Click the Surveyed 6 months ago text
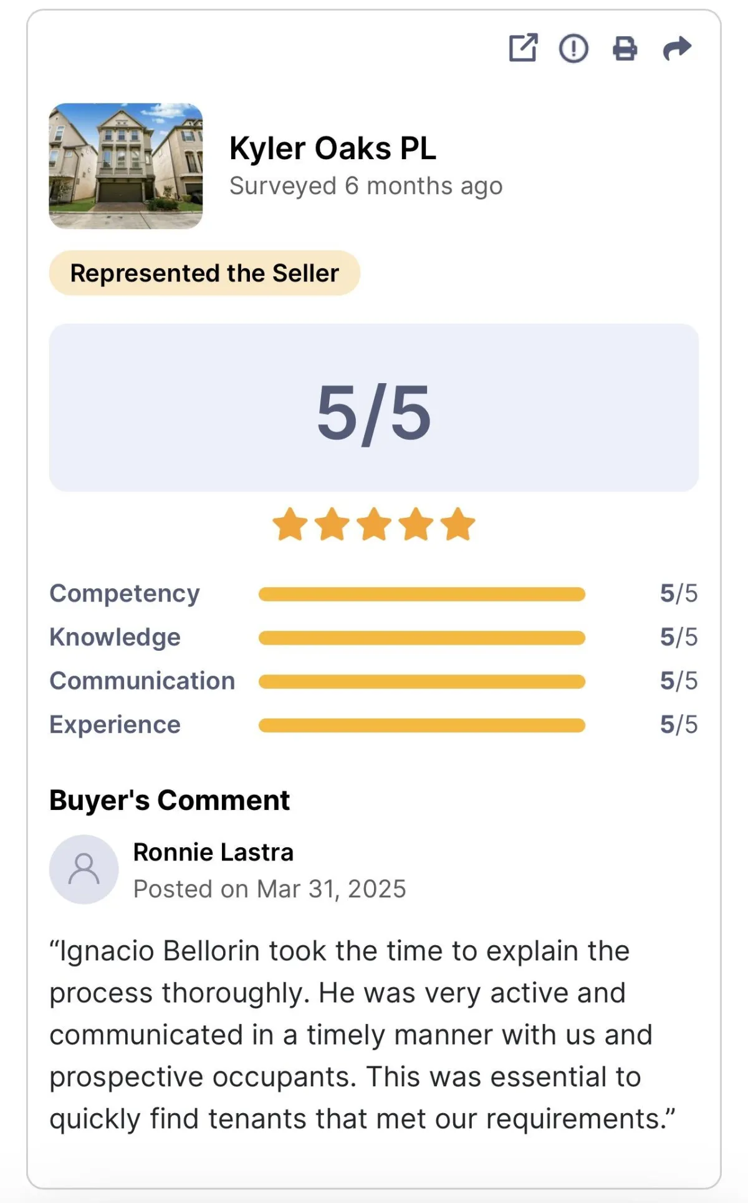The image size is (748, 1203). [366, 186]
